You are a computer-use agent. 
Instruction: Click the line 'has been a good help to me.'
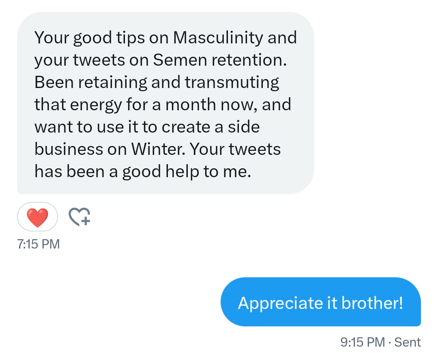[143, 171]
